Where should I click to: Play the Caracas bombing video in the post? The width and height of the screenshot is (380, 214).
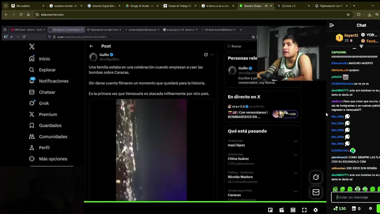[x=151, y=150]
